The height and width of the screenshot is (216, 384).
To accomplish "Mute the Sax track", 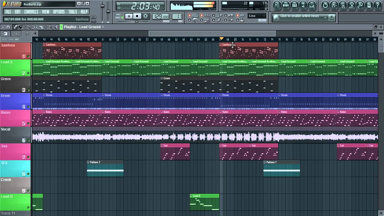I will (x=28, y=157).
